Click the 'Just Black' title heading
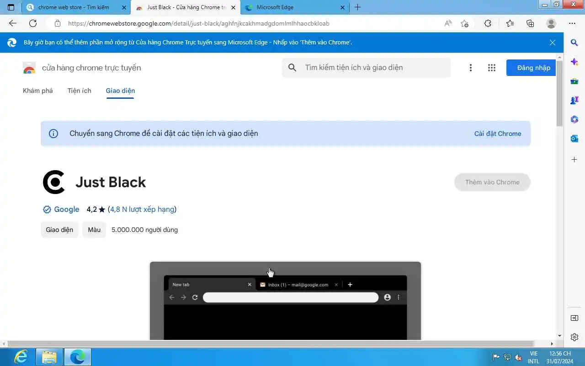585x366 pixels. 111,182
